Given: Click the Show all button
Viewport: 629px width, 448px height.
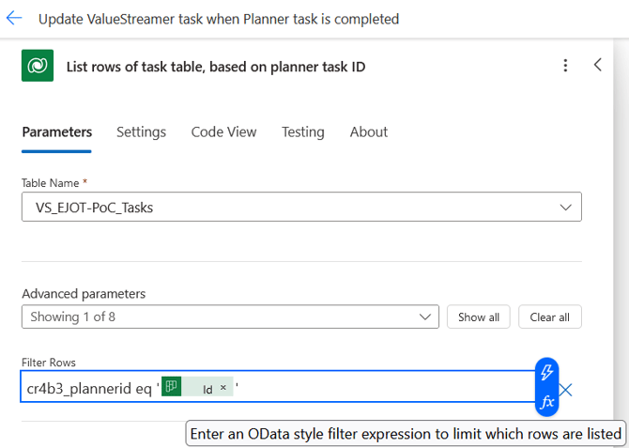Looking at the screenshot, I should click(478, 317).
